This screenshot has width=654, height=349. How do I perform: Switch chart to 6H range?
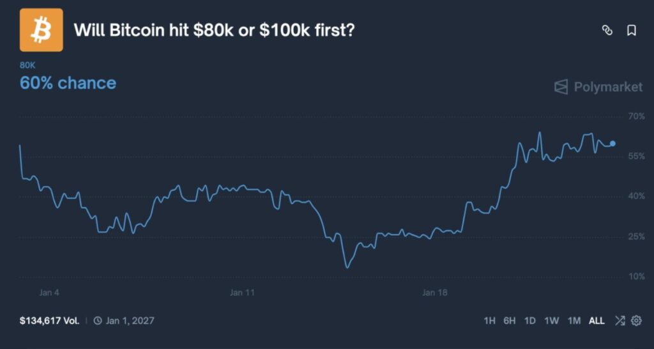coord(510,320)
